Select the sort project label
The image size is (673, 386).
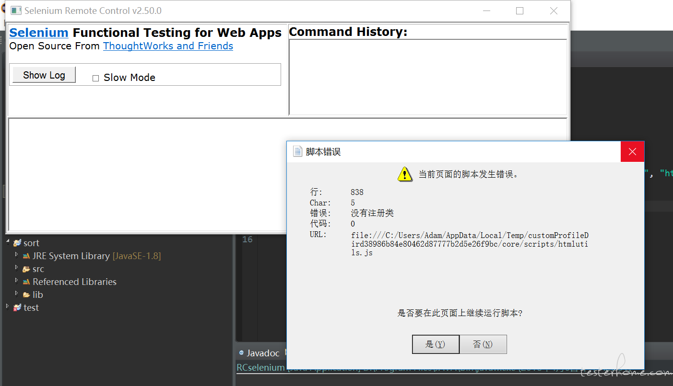click(x=32, y=243)
